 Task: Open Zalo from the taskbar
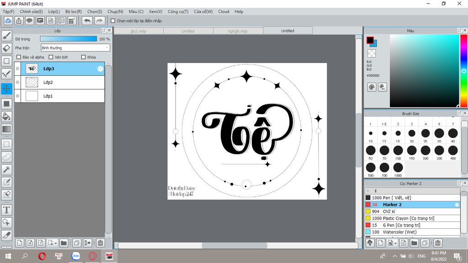76,256
